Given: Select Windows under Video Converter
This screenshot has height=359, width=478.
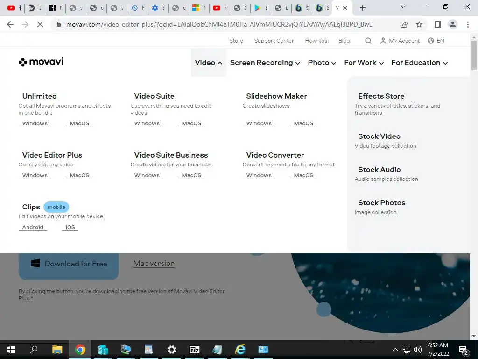Looking at the screenshot, I should coord(259,175).
